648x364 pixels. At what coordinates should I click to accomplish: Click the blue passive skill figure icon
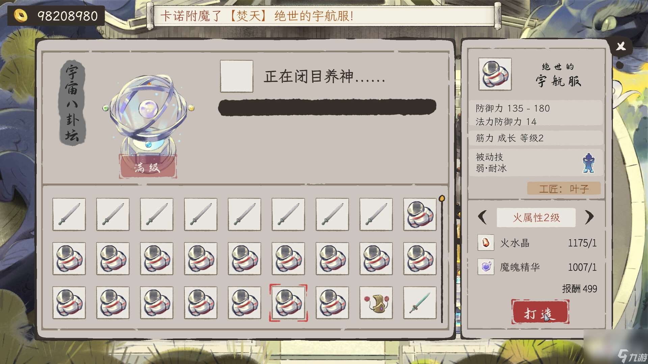pos(589,163)
